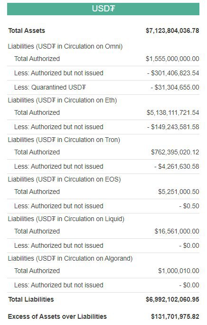This screenshot has width=207, height=325.
Task: Select Liabilities in Circulation on Eth heading
Action: (62, 100)
